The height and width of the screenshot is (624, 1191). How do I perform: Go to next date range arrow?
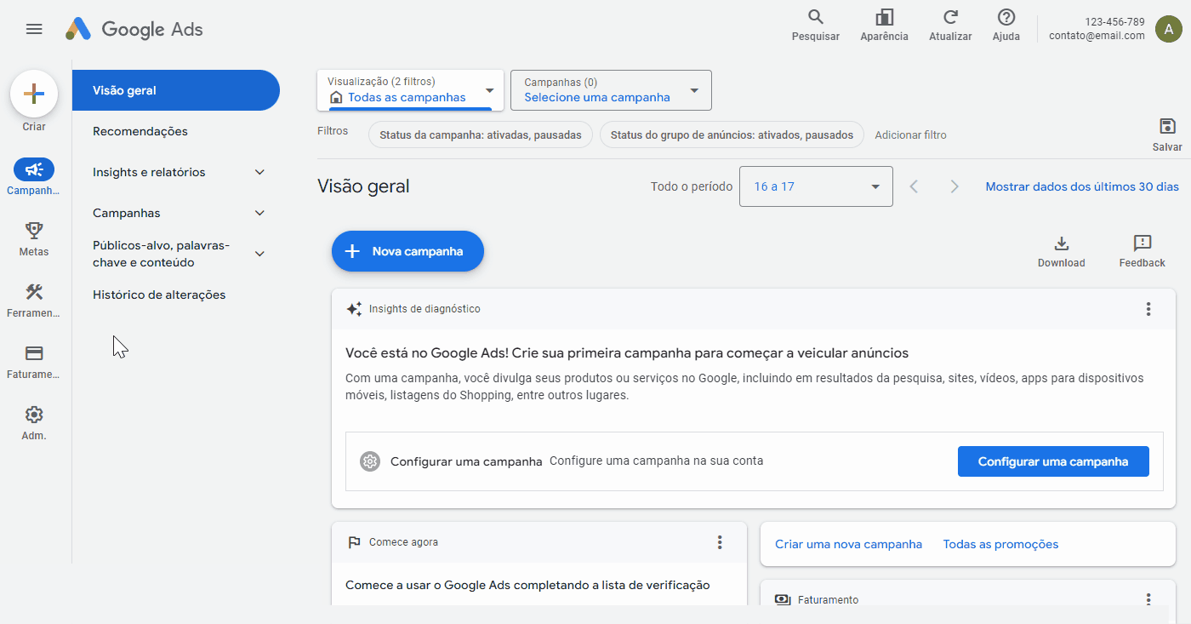[x=955, y=186]
